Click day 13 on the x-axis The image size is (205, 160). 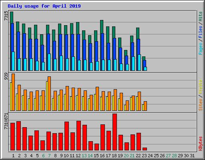click(x=84, y=156)
